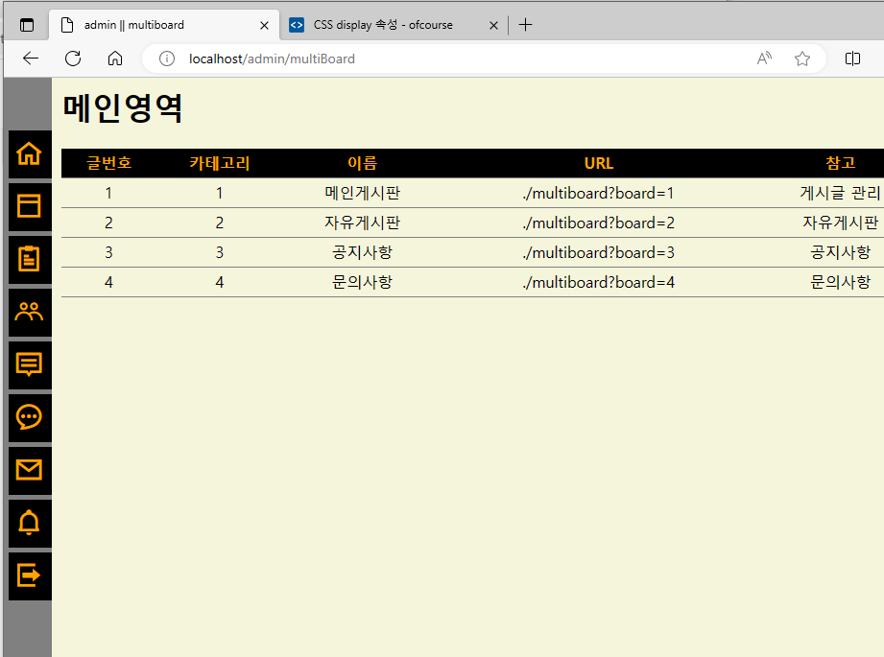
Task: Select the ./multiboard?board=2 URL cell
Action: (598, 223)
